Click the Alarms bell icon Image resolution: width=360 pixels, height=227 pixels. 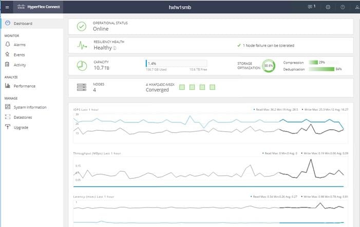tap(8, 44)
